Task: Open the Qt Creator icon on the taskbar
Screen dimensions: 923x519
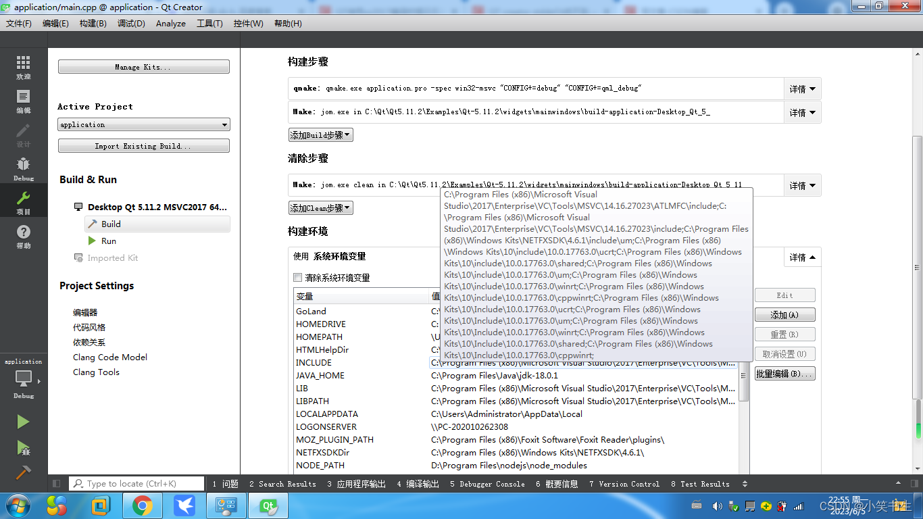Action: 268,505
